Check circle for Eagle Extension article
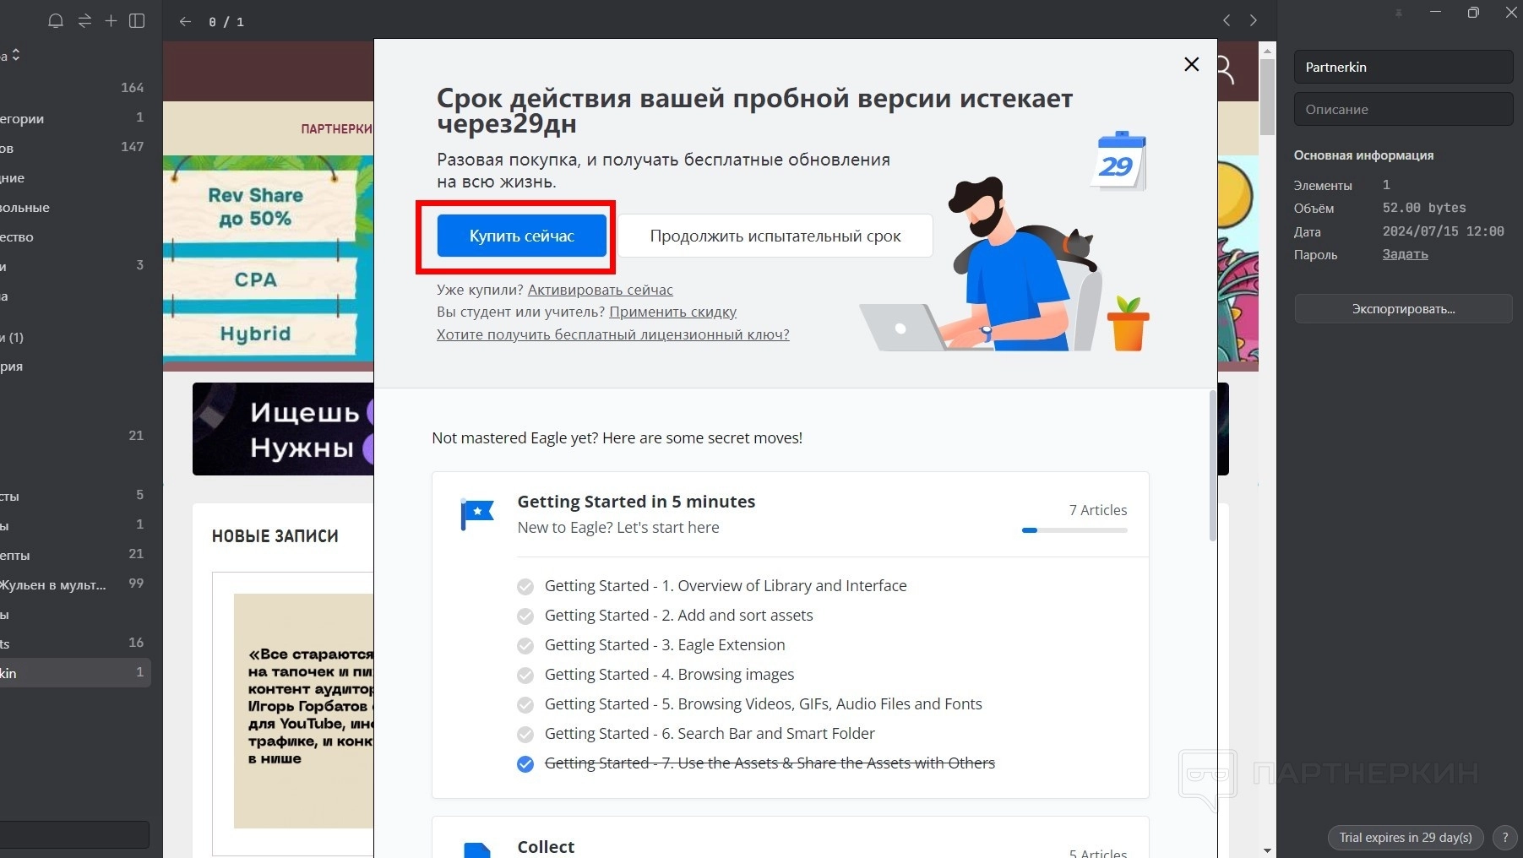Screen dimensions: 1523x858 tap(525, 646)
